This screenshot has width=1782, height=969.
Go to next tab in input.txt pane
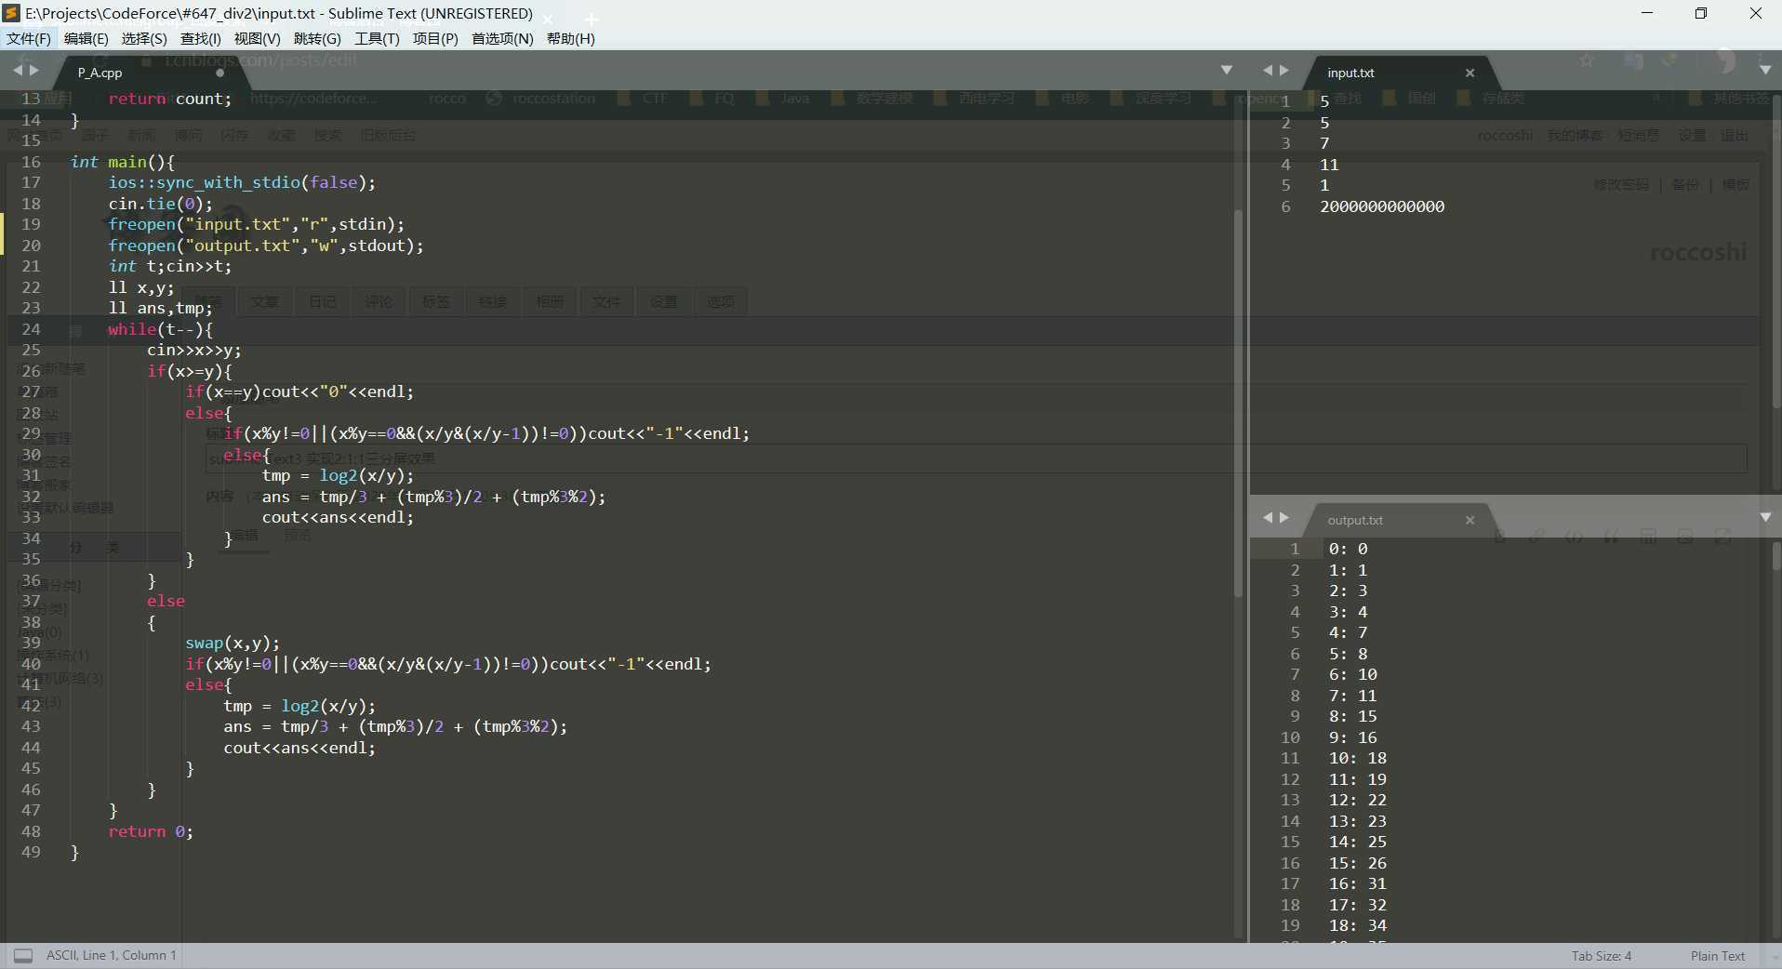pos(1283,70)
